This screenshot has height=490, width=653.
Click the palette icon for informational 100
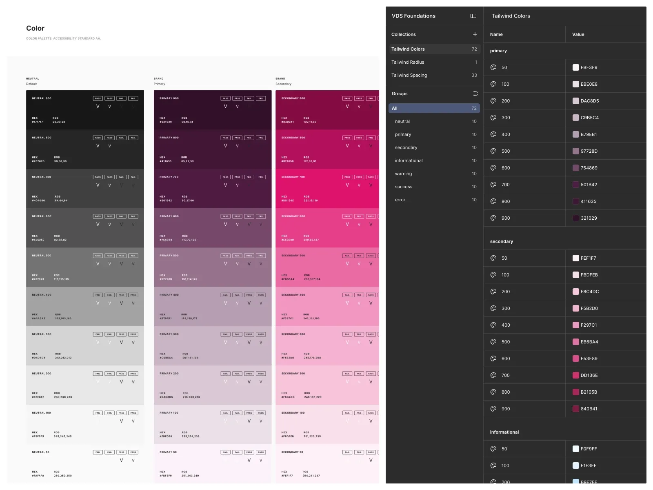tap(493, 465)
